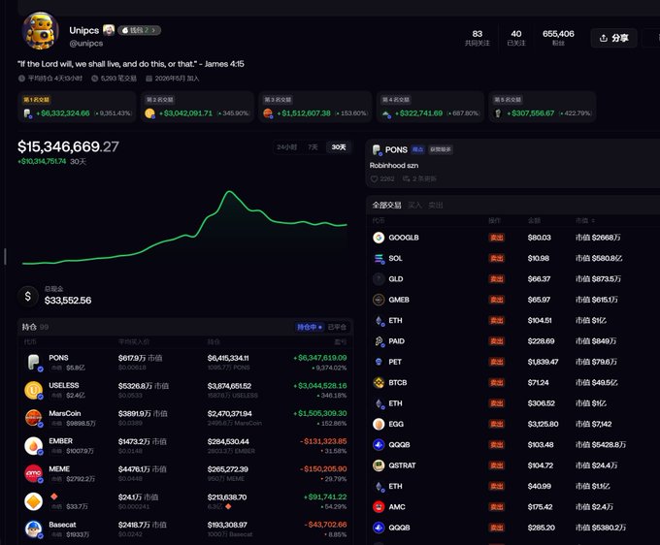660x545 pixels.
Task: Click the QSTRAT token icon
Action: coord(379,465)
